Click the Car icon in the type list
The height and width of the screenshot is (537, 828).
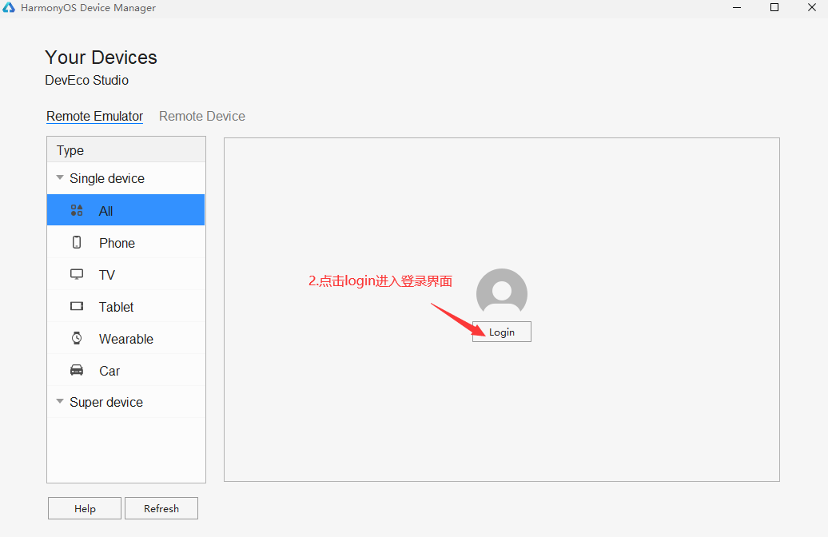77,370
